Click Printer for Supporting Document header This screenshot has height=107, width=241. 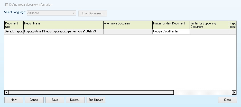pos(209,25)
